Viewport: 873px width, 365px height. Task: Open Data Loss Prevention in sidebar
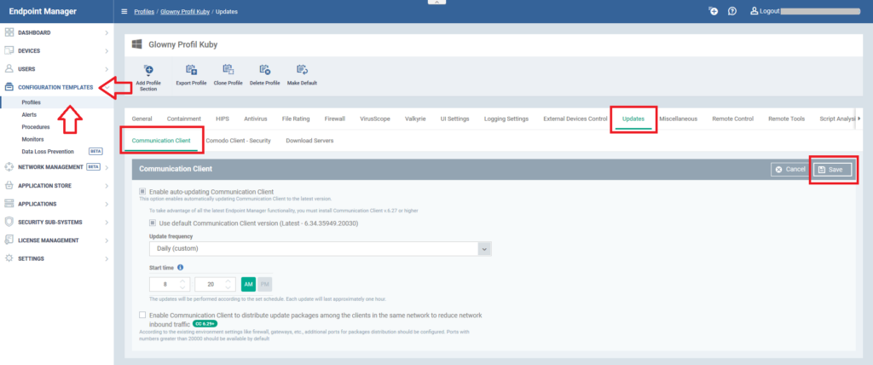point(48,152)
